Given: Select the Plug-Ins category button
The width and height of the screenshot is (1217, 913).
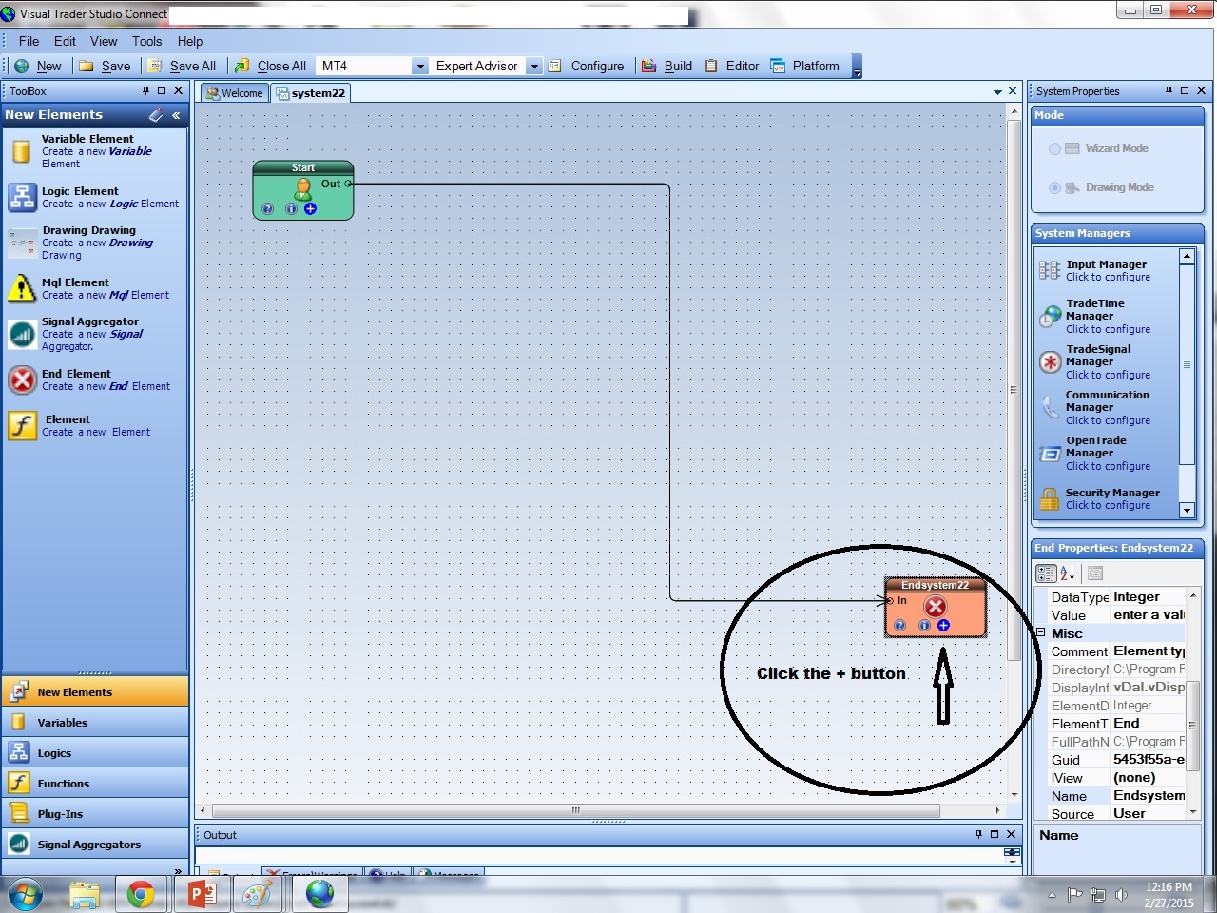Looking at the screenshot, I should coord(95,813).
